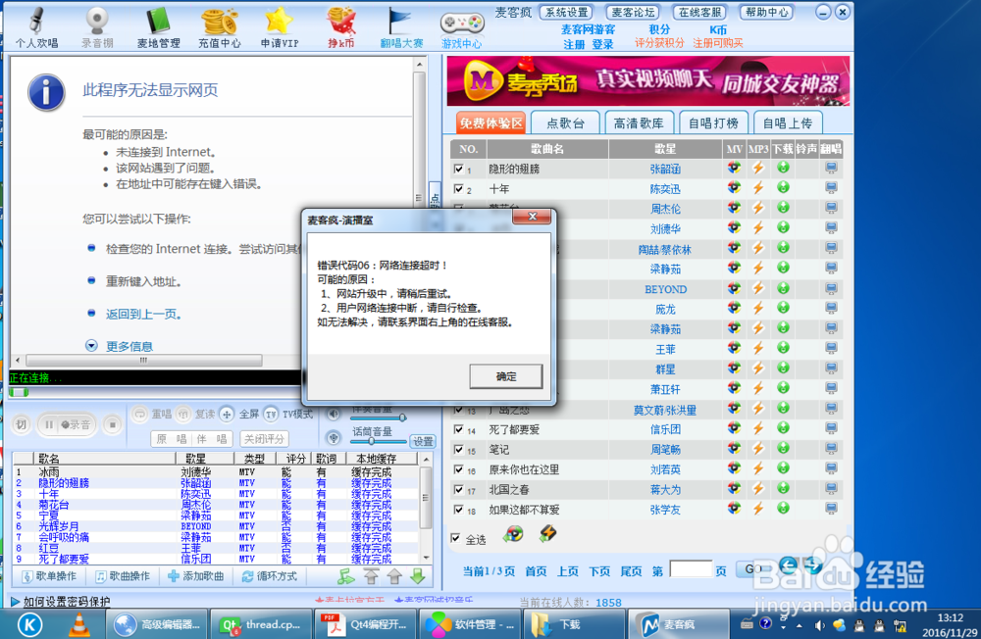The image size is (981, 639).
Task: Uncheck the checkbox for 隐形的翅膀
Action: tap(458, 169)
